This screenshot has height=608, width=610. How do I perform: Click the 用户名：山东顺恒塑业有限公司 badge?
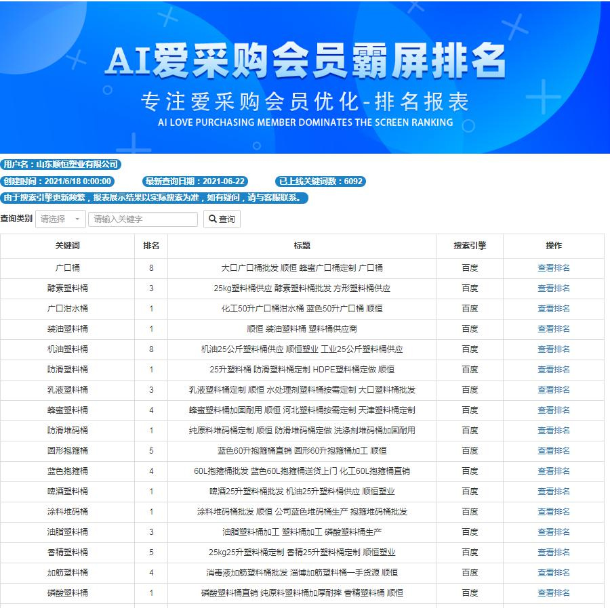tap(61, 165)
